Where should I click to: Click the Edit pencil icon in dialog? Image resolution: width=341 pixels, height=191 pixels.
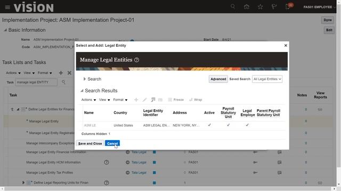coord(144,100)
